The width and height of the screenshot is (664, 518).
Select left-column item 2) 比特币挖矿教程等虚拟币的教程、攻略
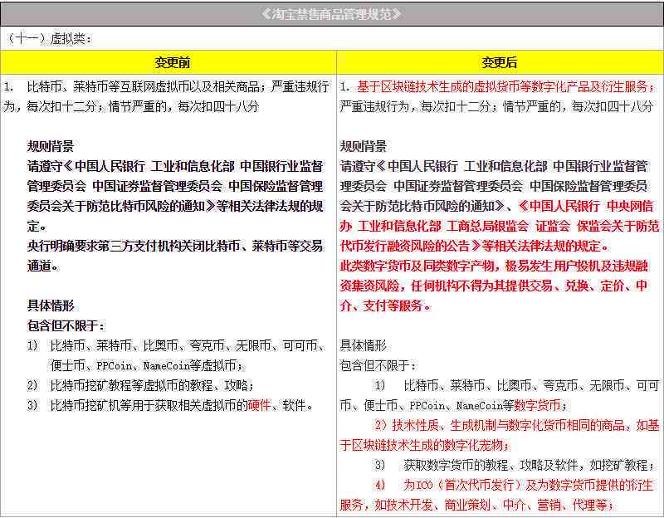(x=140, y=385)
